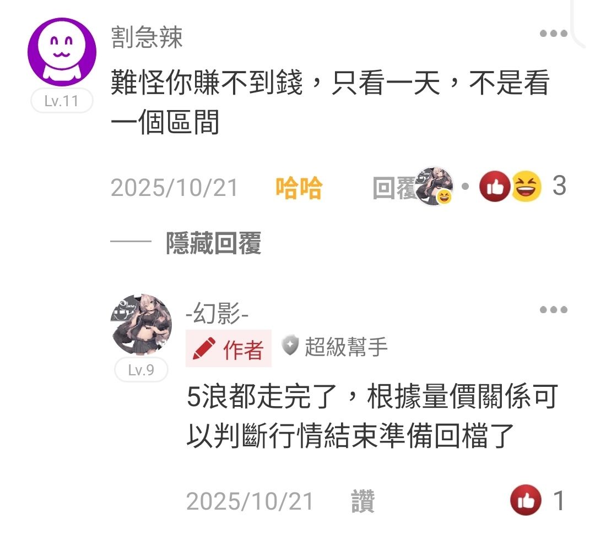Screen dimensions: 595x541
Task: Click the 超級幫手 badge label
Action: [x=346, y=347]
